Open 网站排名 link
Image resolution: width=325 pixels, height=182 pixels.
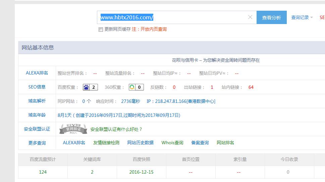(225, 143)
